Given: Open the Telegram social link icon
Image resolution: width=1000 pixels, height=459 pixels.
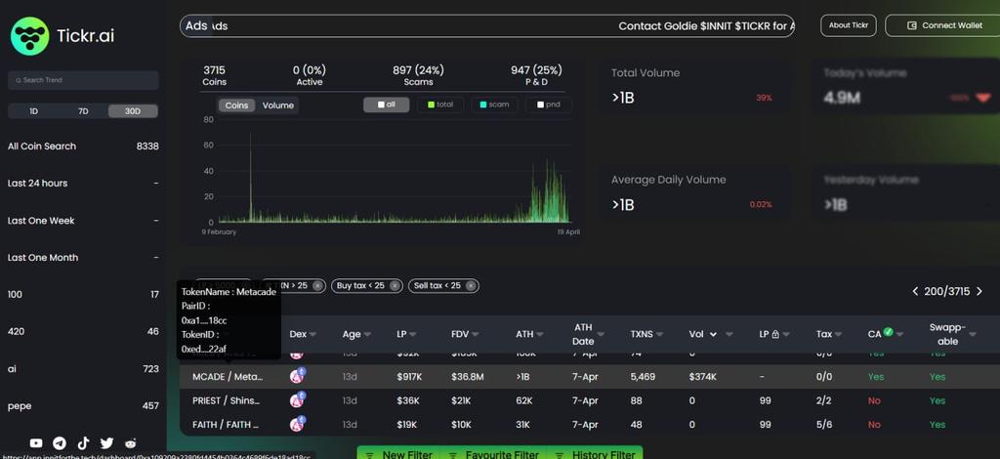Looking at the screenshot, I should [x=60, y=443].
